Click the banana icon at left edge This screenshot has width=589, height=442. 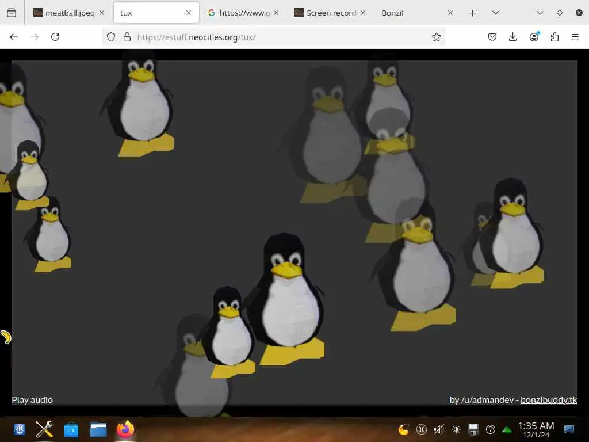coord(6,337)
